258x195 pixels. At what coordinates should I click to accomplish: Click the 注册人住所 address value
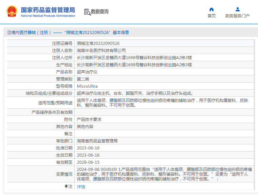point(134,58)
